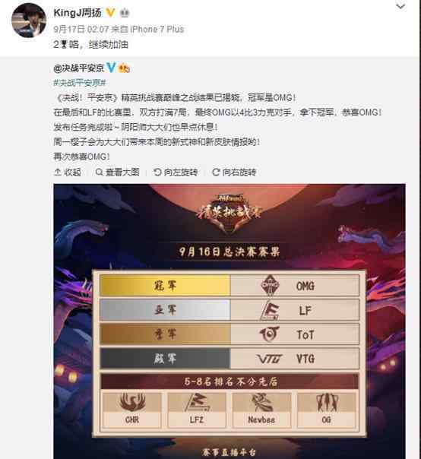Open the iPhone 7 Plus source link

point(157,30)
